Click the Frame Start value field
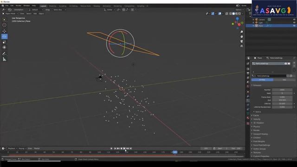The width and height of the screenshot is (297, 167). click(x=282, y=97)
